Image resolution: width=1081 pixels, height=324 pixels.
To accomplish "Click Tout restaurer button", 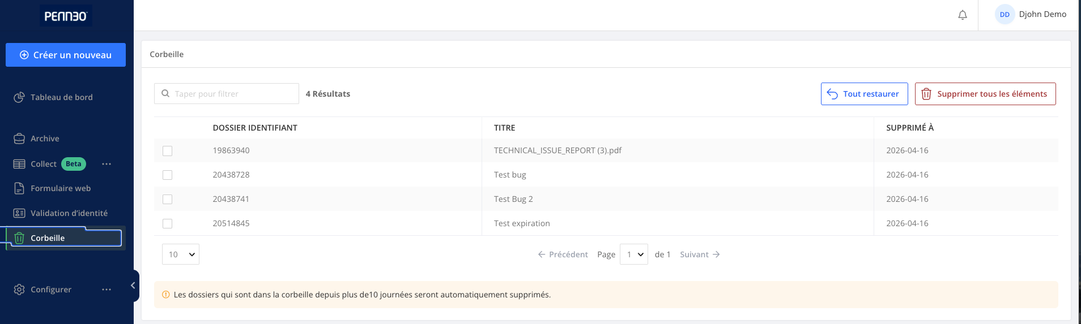I will pos(864,94).
